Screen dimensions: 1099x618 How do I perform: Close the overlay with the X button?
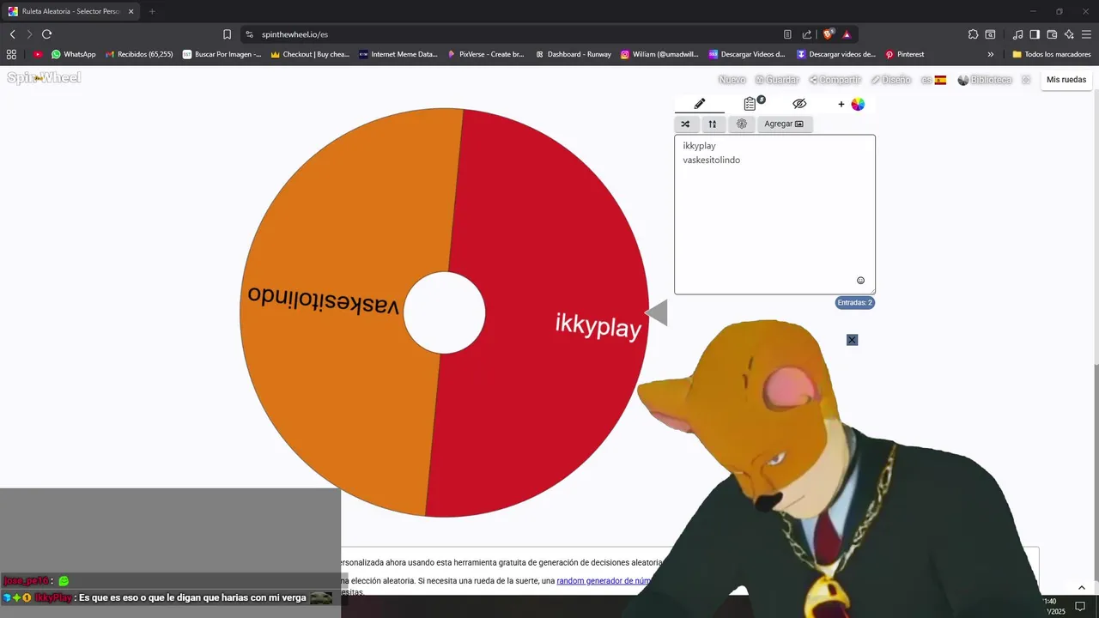852,340
